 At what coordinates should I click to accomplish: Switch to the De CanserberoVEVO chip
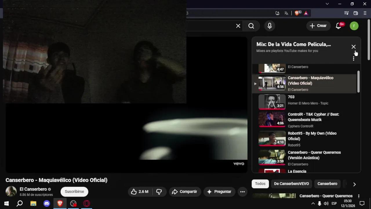(291, 183)
